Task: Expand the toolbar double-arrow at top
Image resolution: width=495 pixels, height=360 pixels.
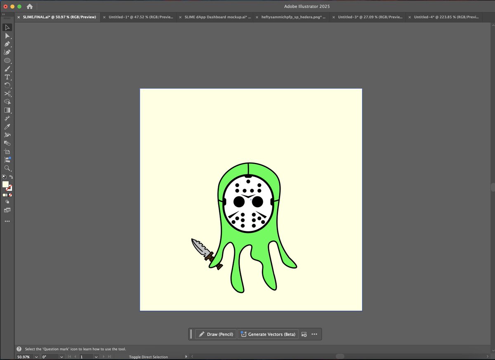Action: 4,14
